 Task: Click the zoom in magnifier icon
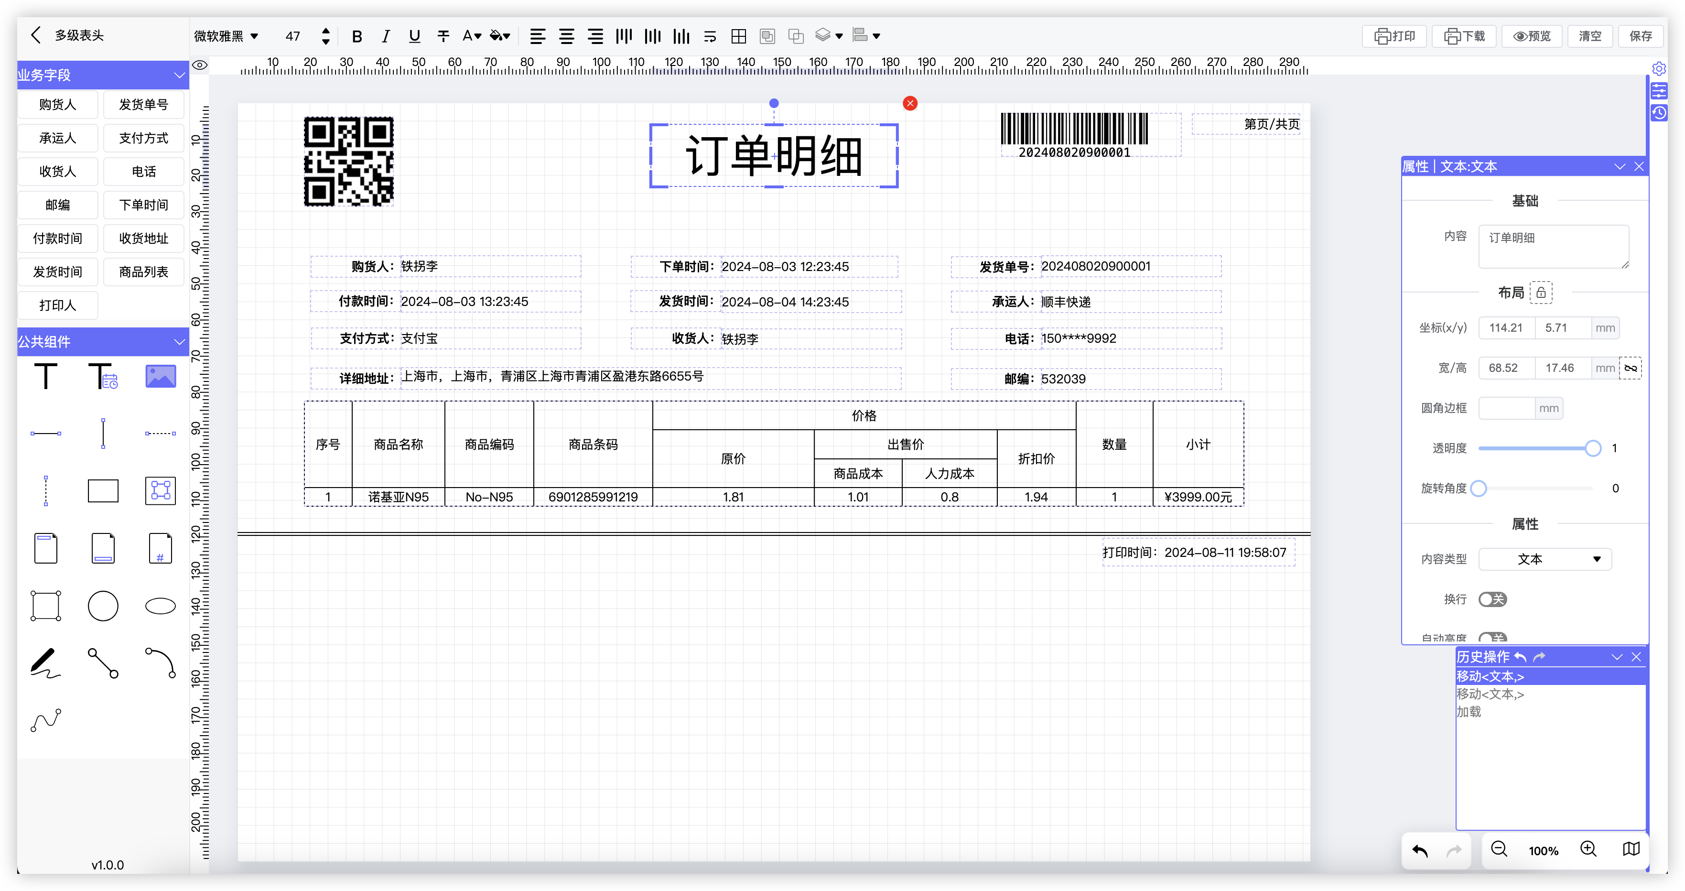click(1588, 849)
